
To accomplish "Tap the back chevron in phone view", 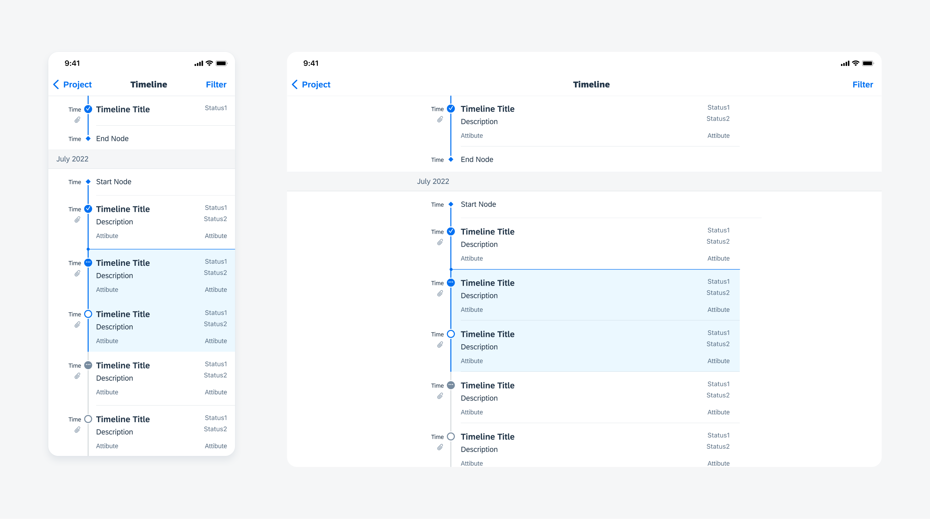I will (x=56, y=84).
